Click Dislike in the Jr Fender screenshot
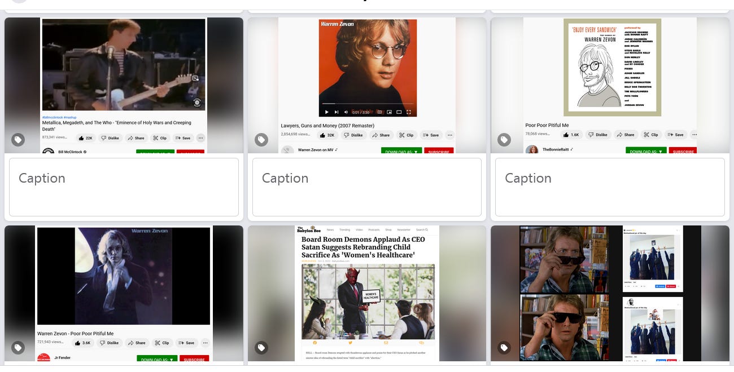The image size is (734, 372). coord(110,343)
